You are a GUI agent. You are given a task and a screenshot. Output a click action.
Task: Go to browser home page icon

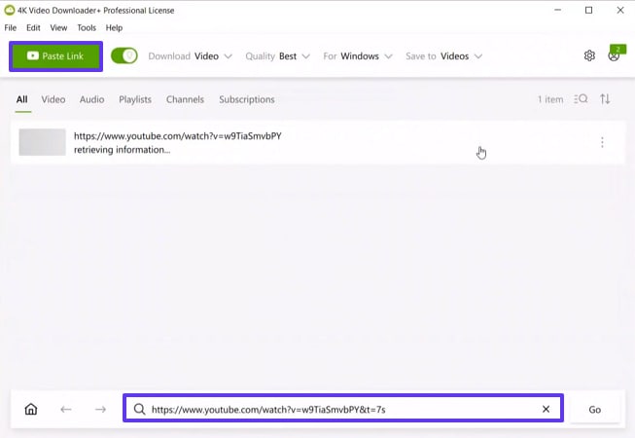[31, 409]
